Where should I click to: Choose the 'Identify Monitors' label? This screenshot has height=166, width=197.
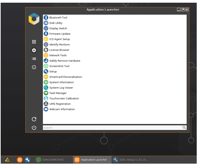coord(59,44)
